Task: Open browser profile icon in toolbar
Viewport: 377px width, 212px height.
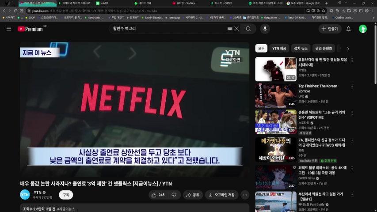Action: [x=367, y=11]
